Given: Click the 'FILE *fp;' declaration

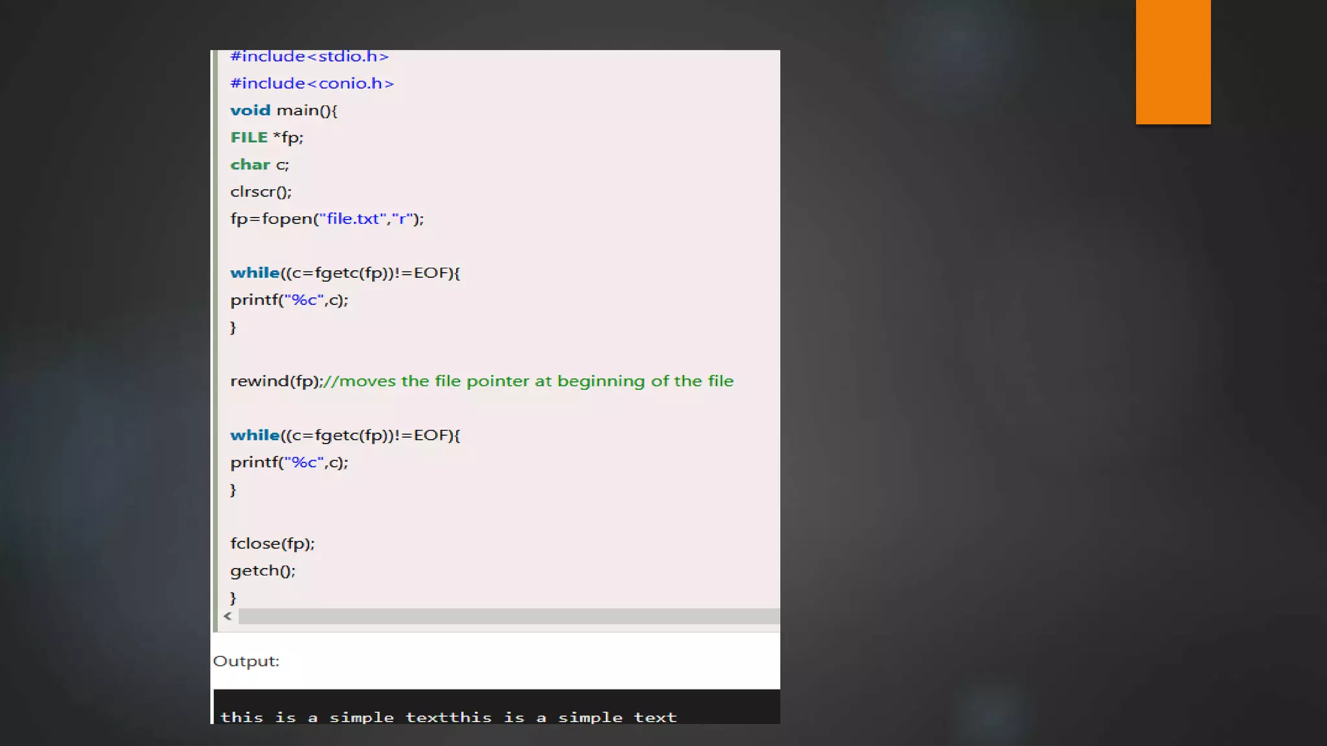Looking at the screenshot, I should (267, 138).
